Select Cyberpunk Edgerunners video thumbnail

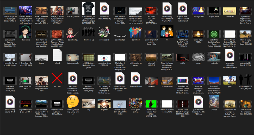pyautogui.click(x=245, y=11)
